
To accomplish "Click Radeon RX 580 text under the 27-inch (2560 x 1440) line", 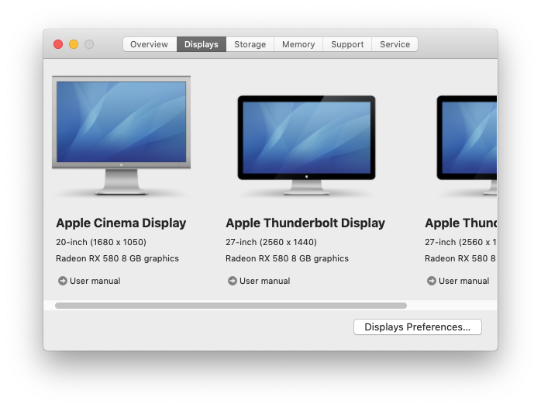I will 287,258.
